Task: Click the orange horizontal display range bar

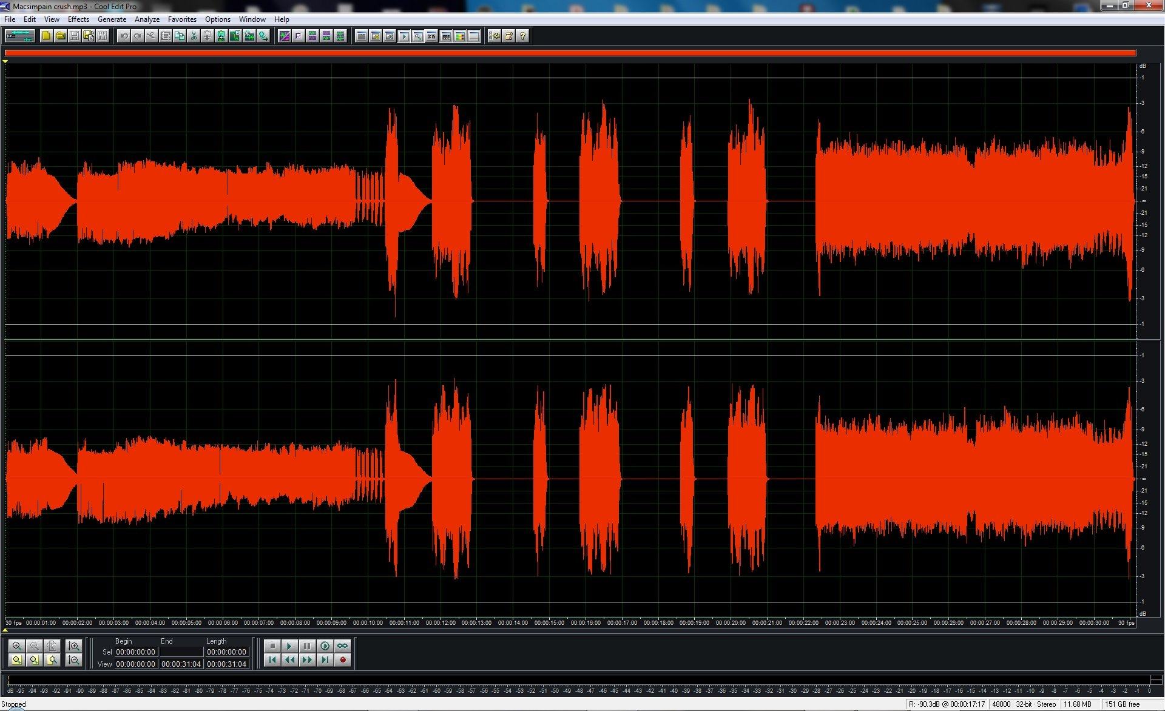Action: click(569, 53)
